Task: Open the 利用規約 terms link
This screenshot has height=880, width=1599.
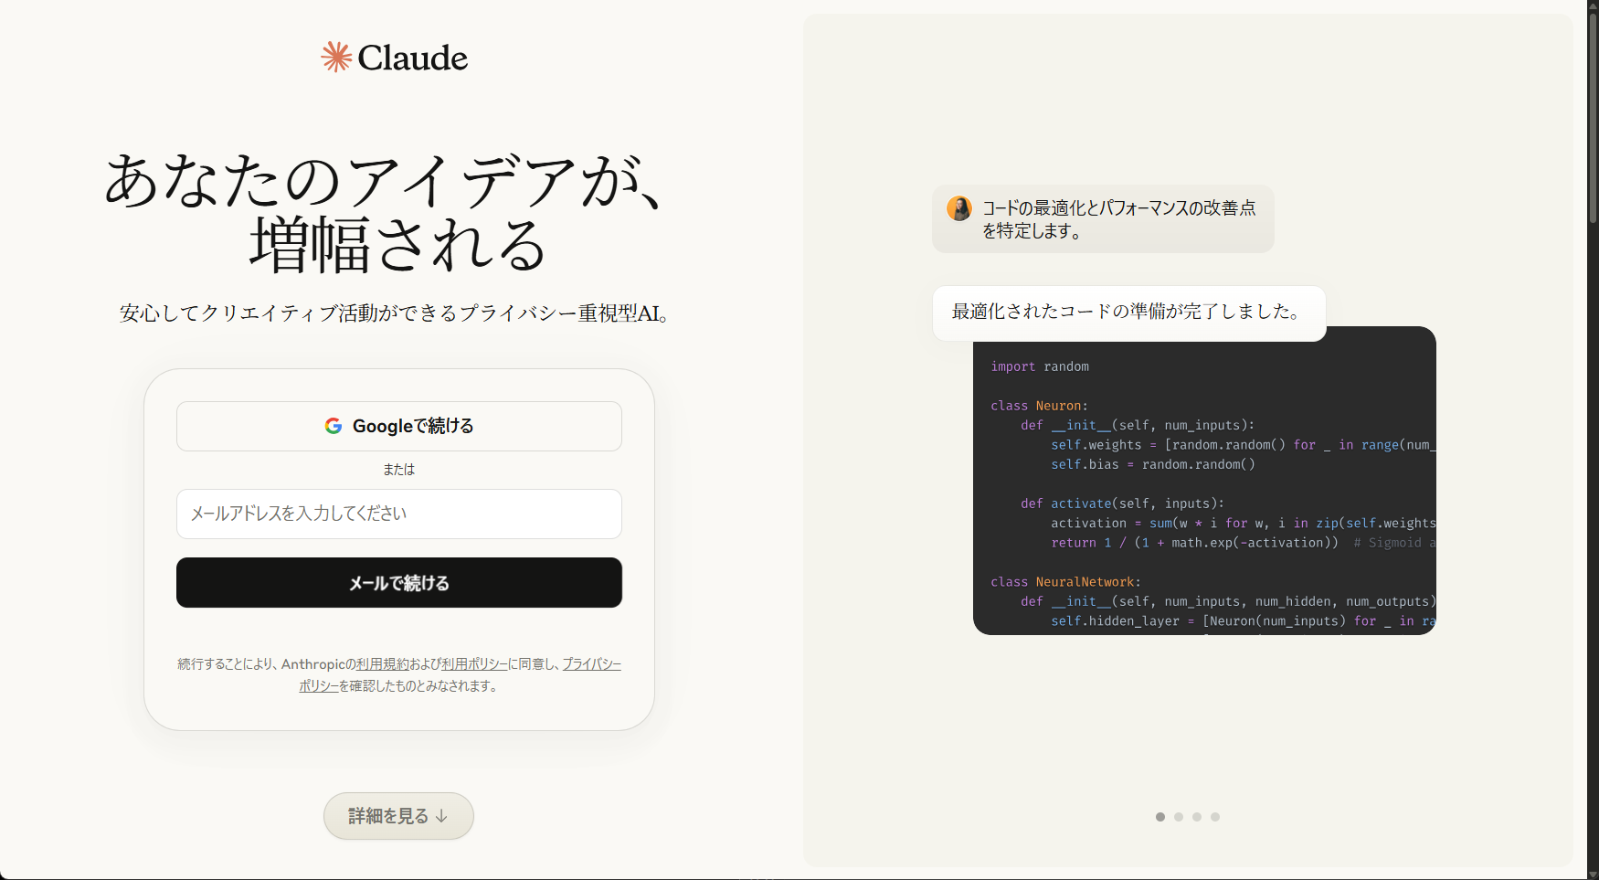Action: (x=382, y=664)
